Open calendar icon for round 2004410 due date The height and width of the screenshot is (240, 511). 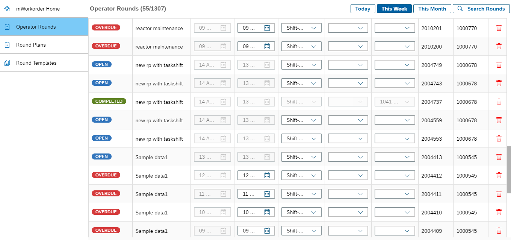coord(267,212)
